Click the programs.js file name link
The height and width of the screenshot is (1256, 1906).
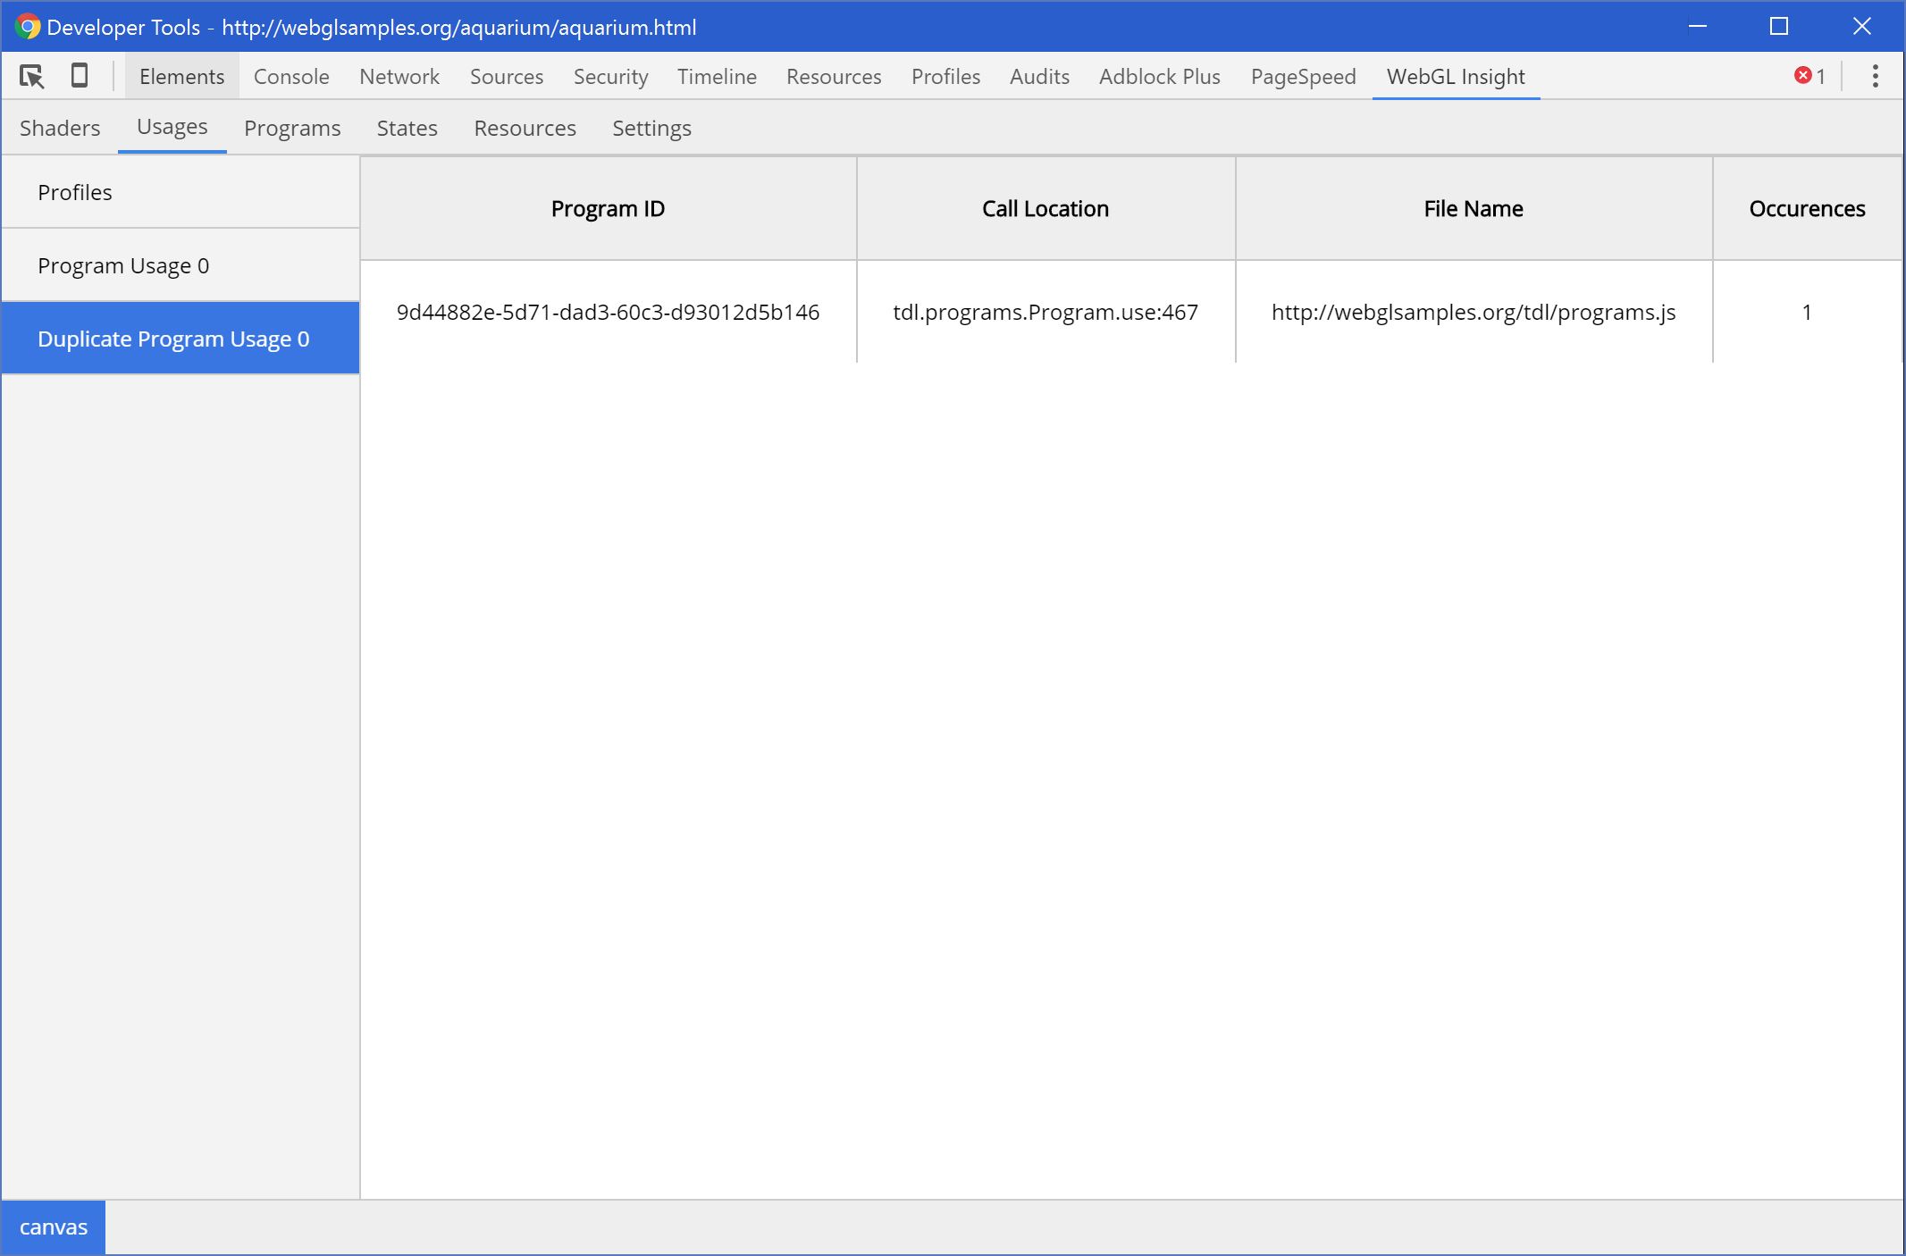tap(1473, 312)
